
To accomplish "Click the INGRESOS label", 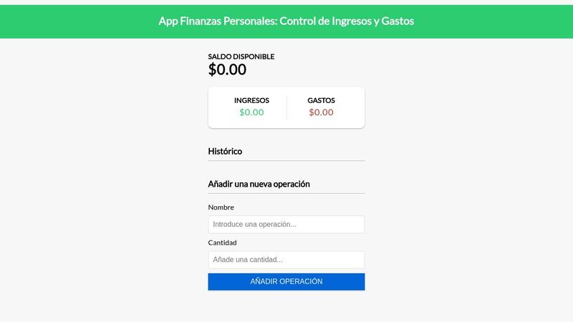I will pyautogui.click(x=251, y=100).
